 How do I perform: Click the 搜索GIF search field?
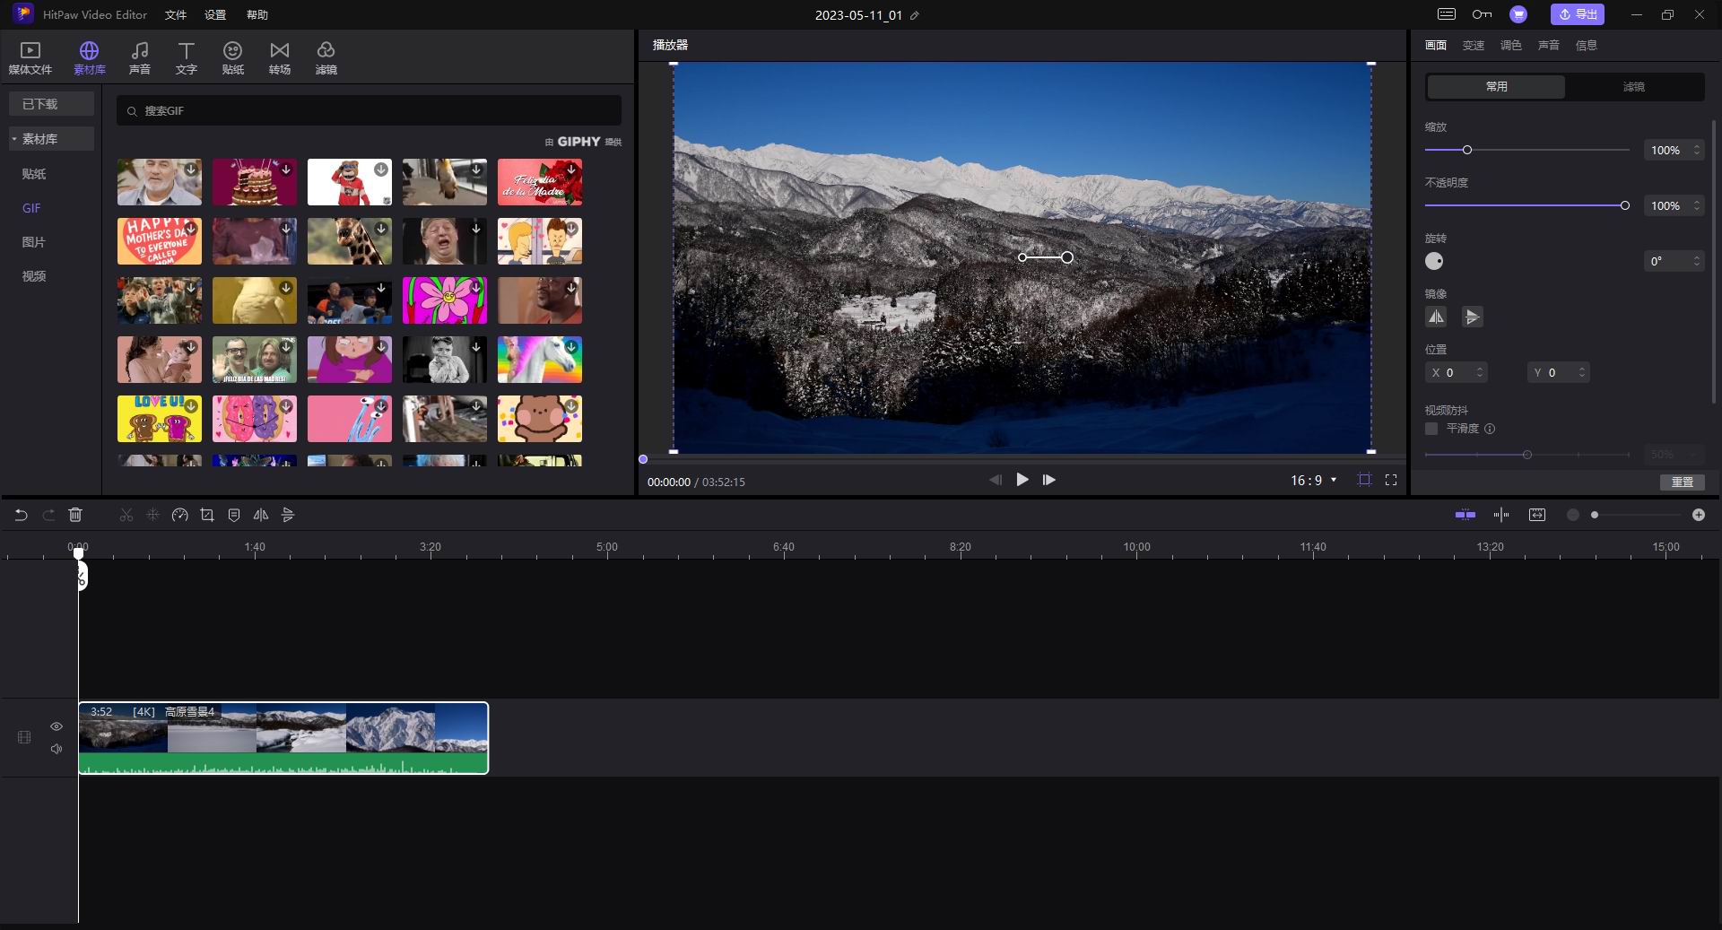tap(369, 110)
